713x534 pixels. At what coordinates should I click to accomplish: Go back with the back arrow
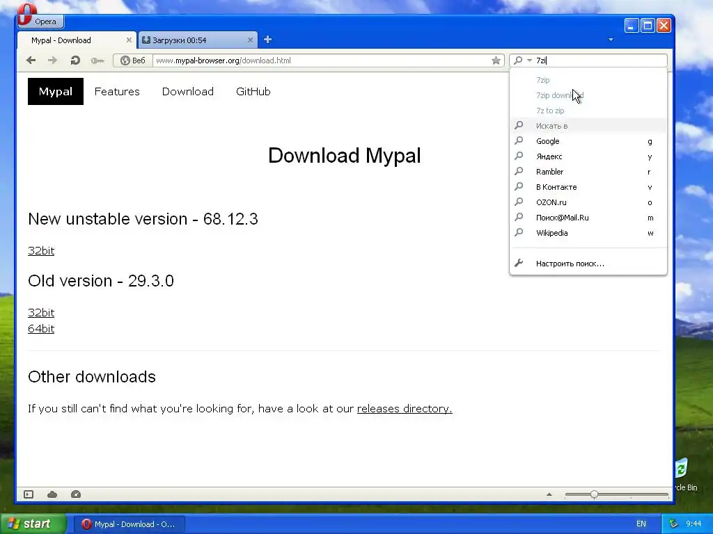click(31, 60)
